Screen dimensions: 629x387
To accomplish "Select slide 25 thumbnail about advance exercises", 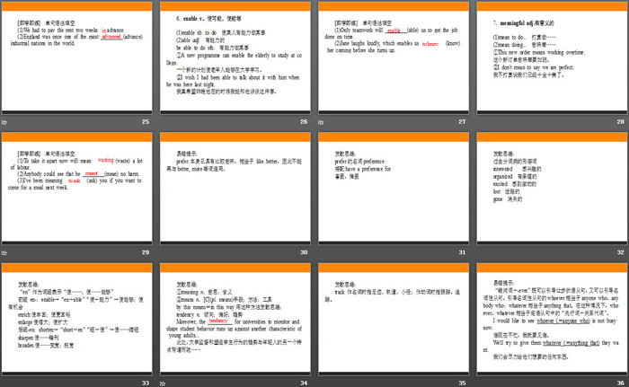I will (x=77, y=57).
